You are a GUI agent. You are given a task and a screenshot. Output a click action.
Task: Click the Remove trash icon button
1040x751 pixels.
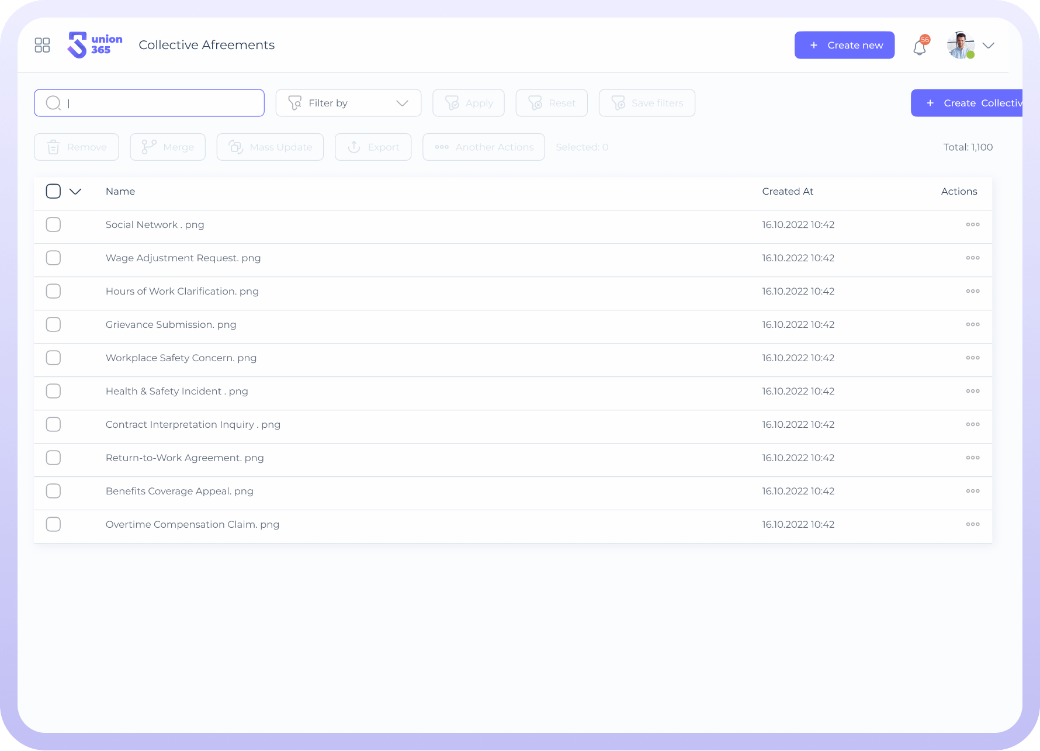point(77,147)
